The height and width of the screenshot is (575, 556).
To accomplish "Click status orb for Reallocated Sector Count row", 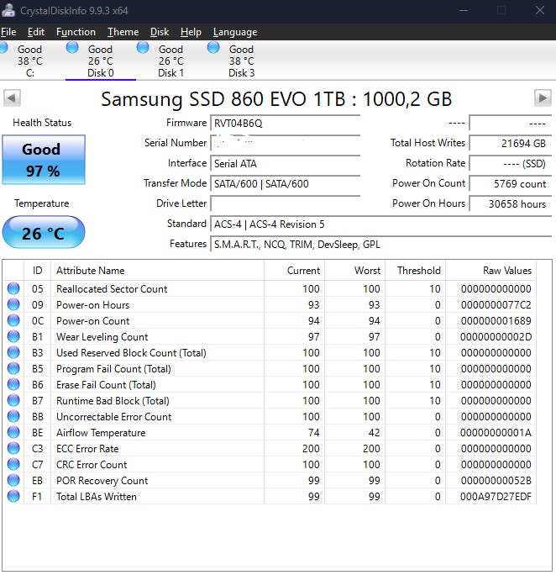I will pos(13,288).
